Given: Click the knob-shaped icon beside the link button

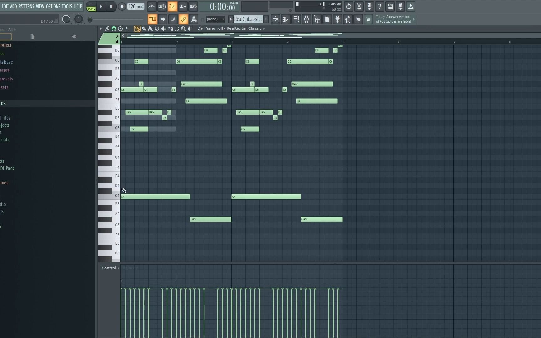Looking at the screenshot, I should [194, 19].
